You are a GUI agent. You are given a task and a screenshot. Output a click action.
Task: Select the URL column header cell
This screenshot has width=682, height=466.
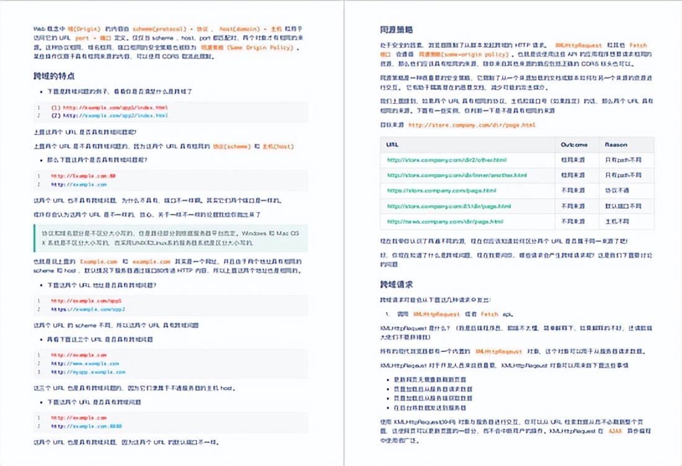tap(391, 144)
